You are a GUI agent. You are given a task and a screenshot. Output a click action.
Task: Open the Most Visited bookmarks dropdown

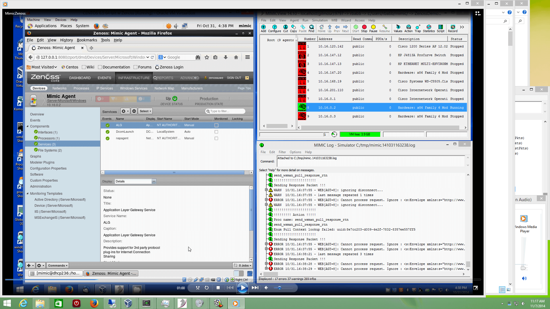coord(42,67)
